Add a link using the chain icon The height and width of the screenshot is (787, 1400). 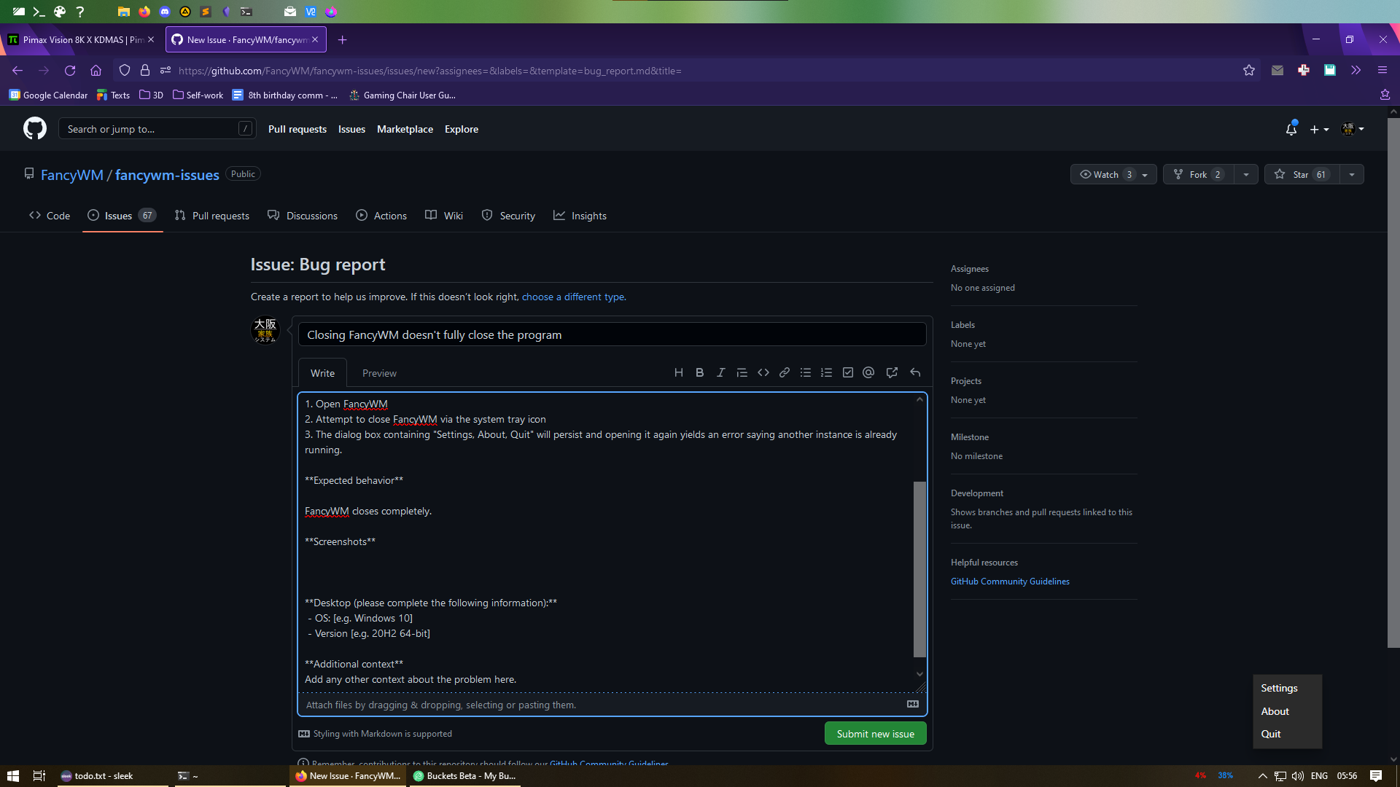coord(784,372)
